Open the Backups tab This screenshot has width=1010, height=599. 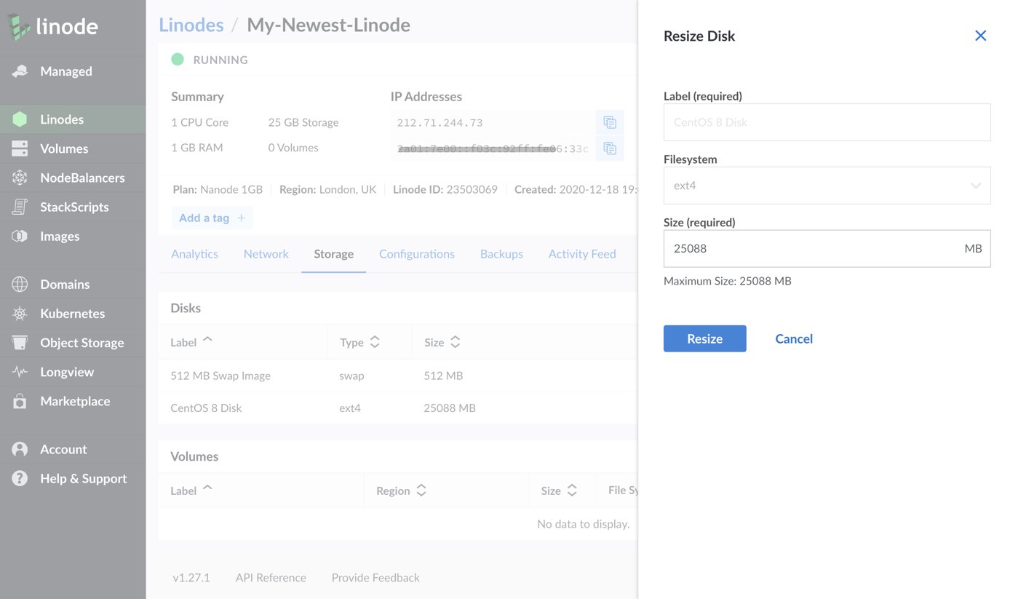pyautogui.click(x=501, y=254)
